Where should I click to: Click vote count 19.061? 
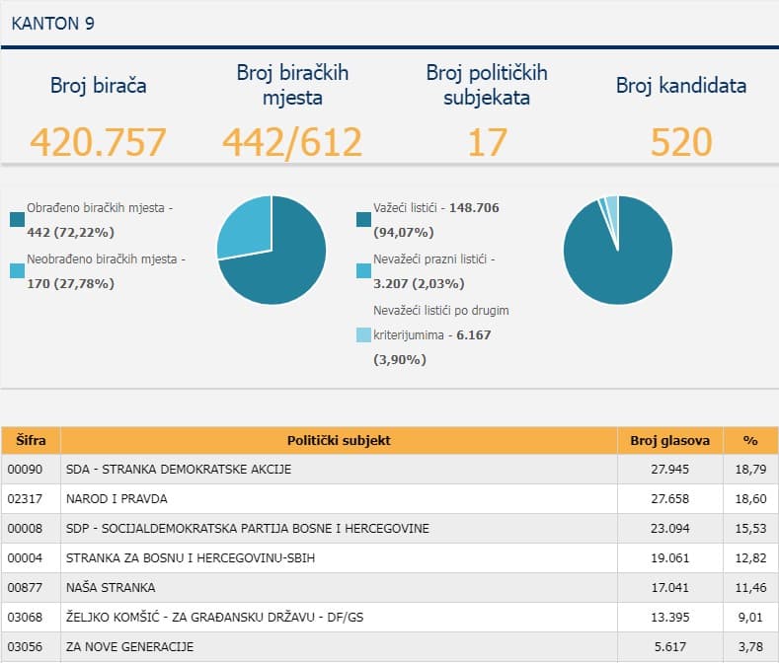[669, 557]
